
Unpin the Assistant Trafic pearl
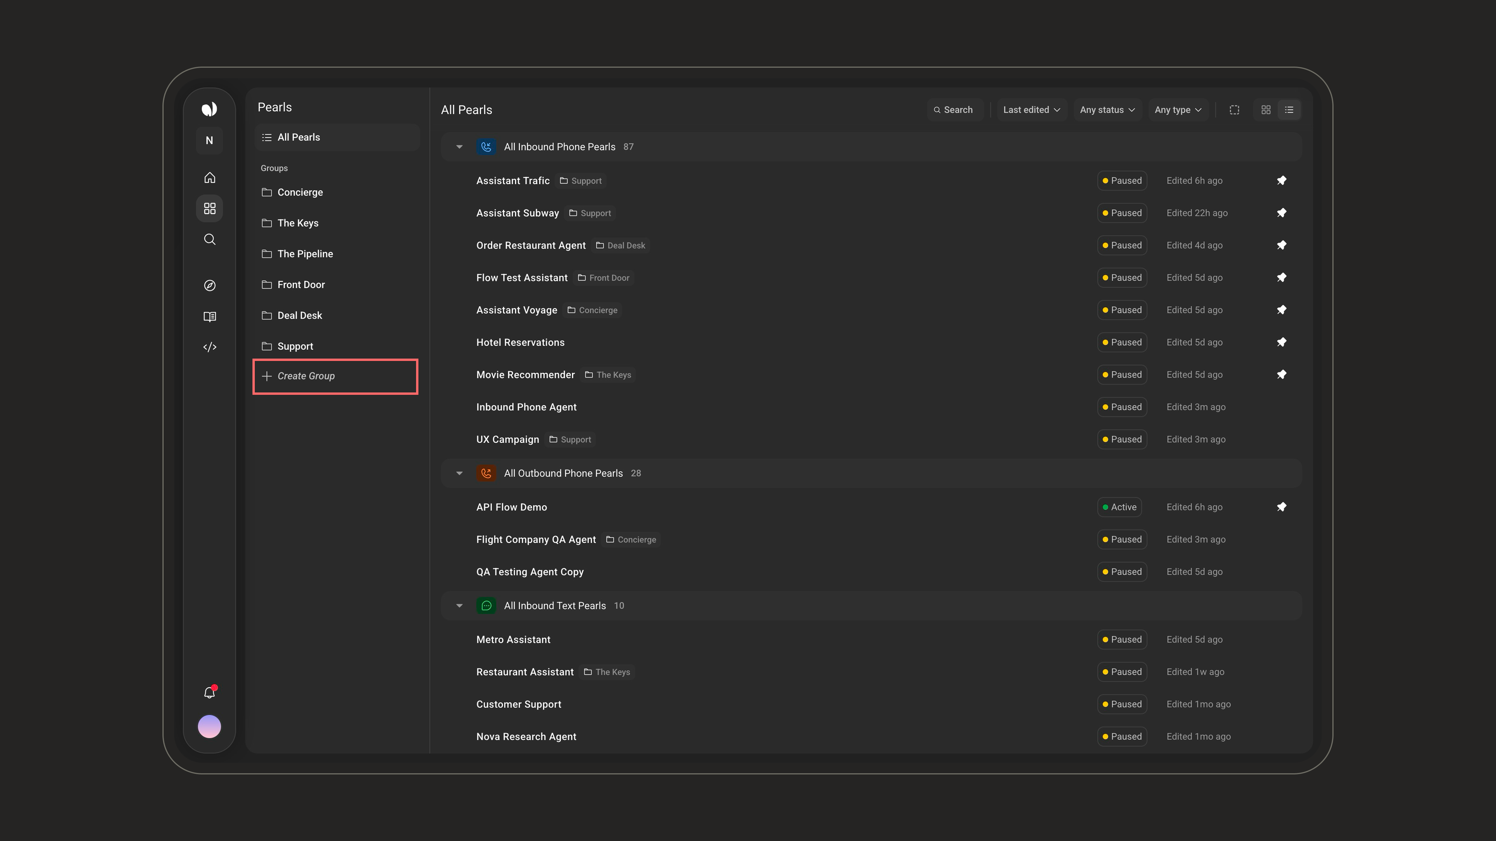point(1282,180)
